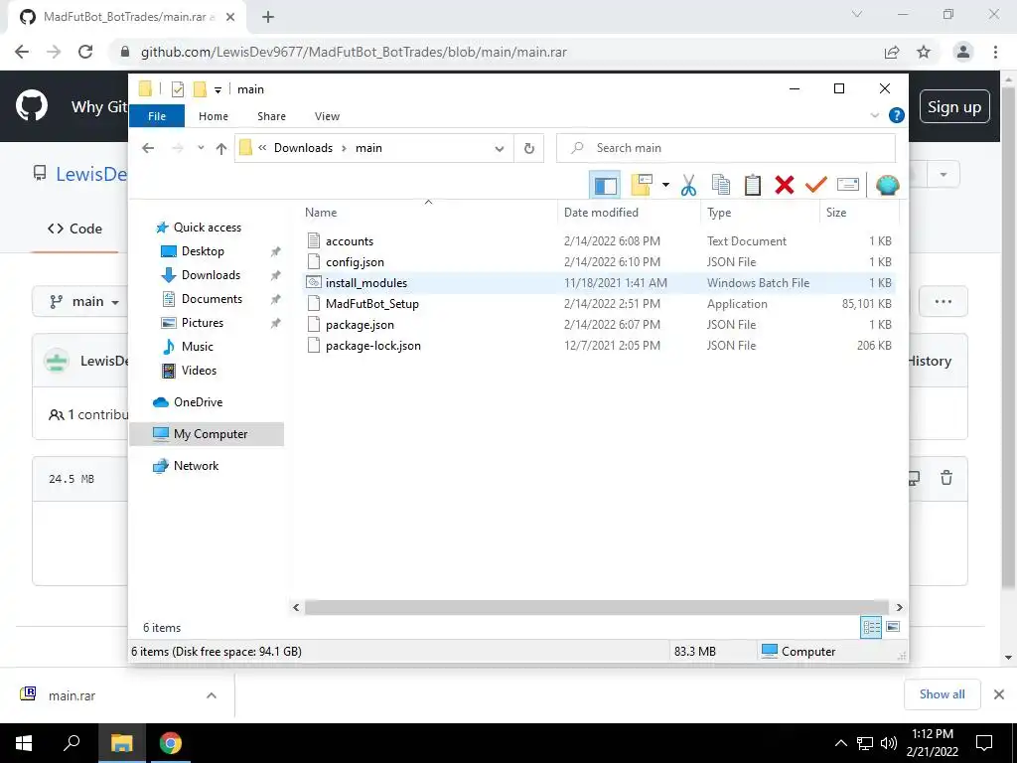Image resolution: width=1017 pixels, height=763 pixels.
Task: Click the orange checkmark icon in toolbar
Action: (816, 186)
